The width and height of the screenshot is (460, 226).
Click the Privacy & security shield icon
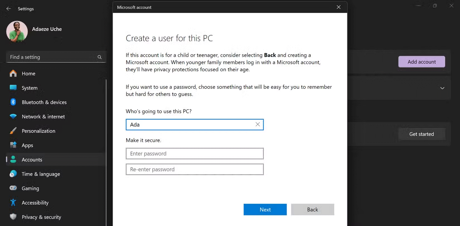[13, 217]
